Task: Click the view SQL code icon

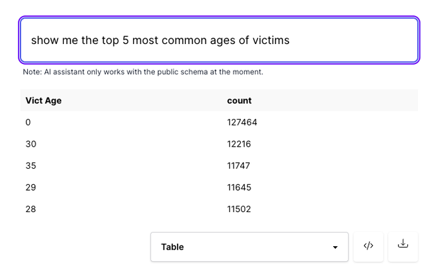Action: pos(369,246)
